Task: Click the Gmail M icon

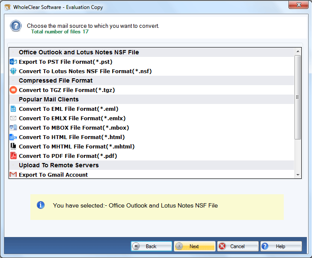Action: tap(13, 175)
